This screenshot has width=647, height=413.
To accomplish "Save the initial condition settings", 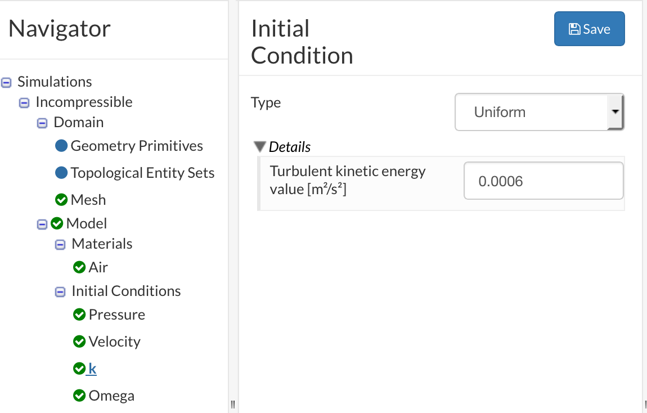I will (x=589, y=29).
